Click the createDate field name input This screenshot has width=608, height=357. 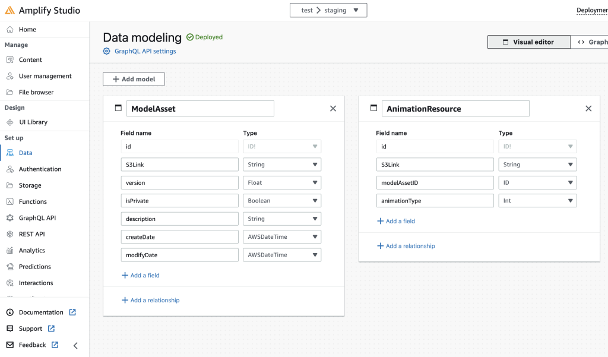tap(179, 236)
